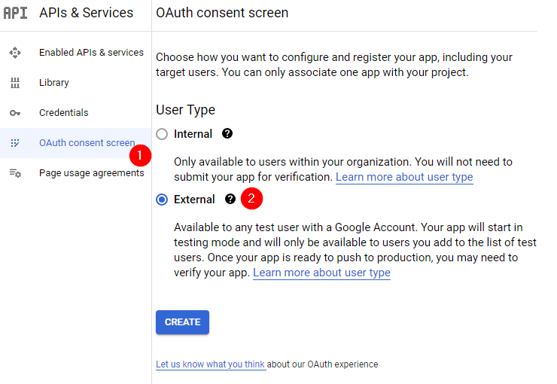
Task: Click the Library icon in the sidebar
Action: point(15,83)
